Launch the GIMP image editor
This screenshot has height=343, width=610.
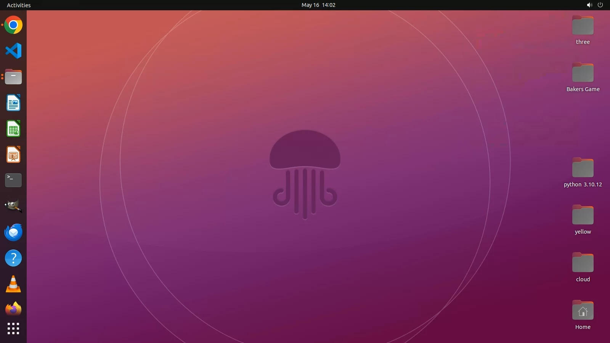13,206
